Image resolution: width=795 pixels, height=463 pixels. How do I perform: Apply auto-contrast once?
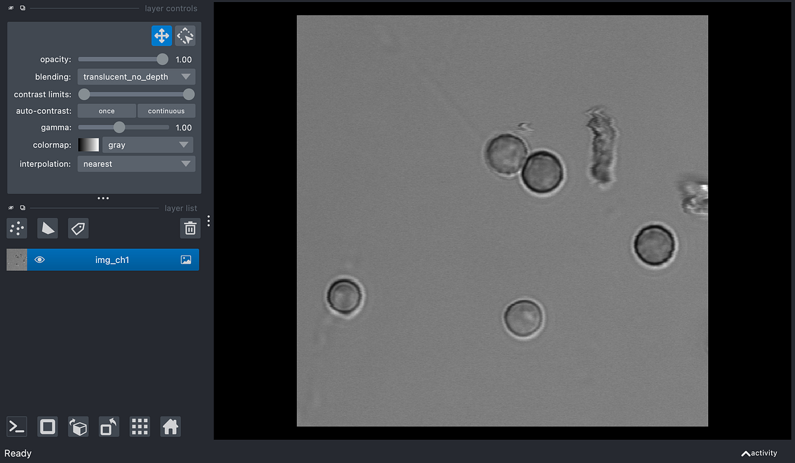(x=106, y=111)
